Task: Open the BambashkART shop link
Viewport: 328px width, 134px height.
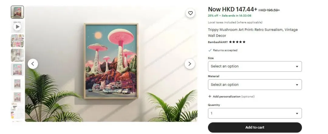Action: pyautogui.click(x=218, y=42)
